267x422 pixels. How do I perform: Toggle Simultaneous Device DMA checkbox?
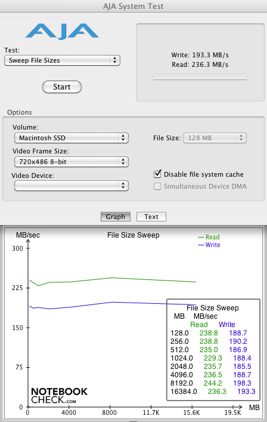point(157,186)
